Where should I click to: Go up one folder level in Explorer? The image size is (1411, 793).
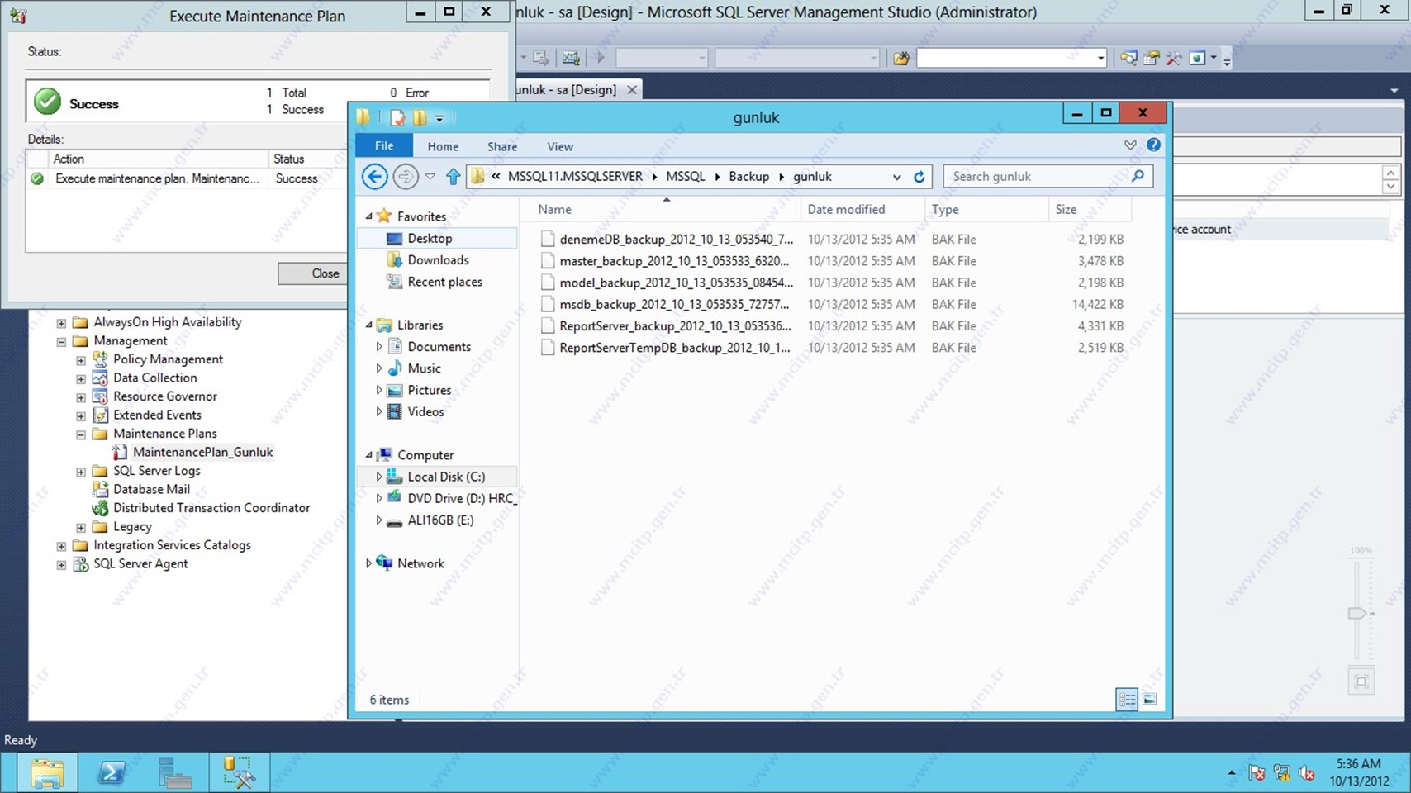[453, 176]
